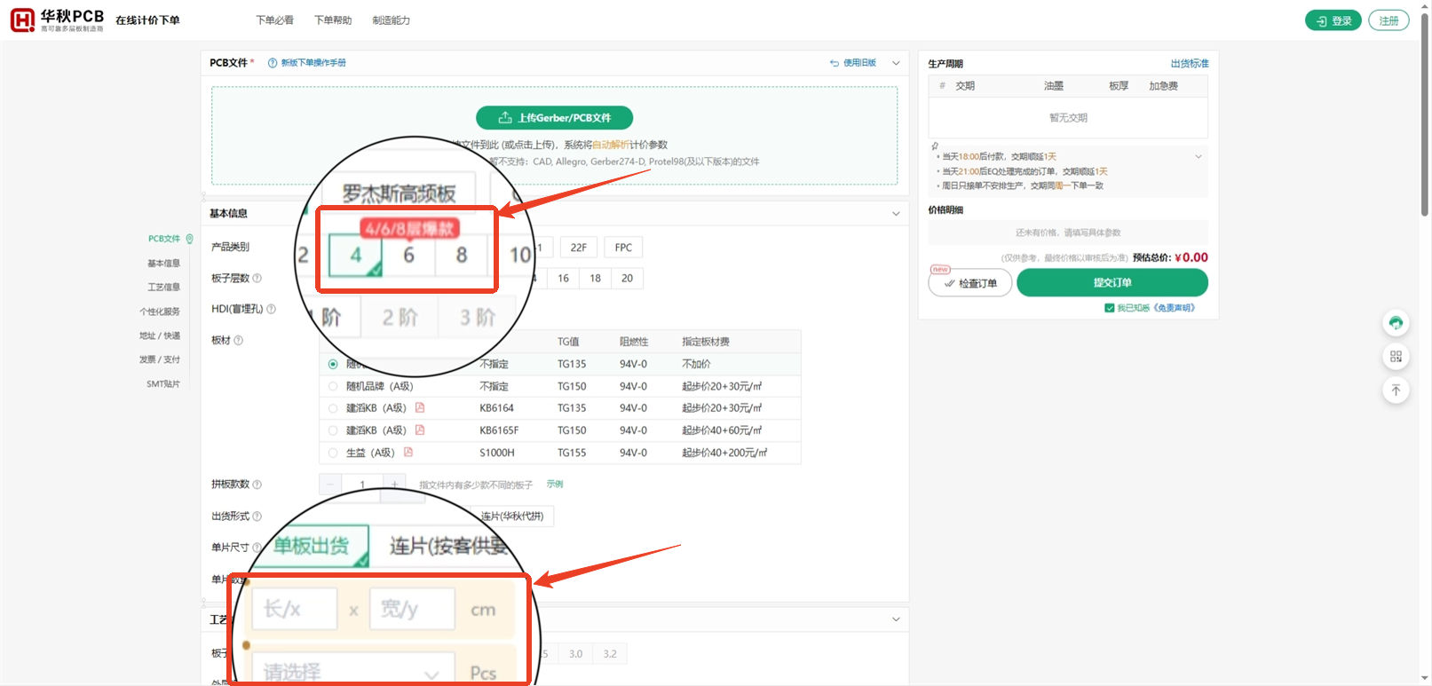The height and width of the screenshot is (686, 1432).
Task: Collapse the 基本信息 section chevron
Action: click(896, 214)
